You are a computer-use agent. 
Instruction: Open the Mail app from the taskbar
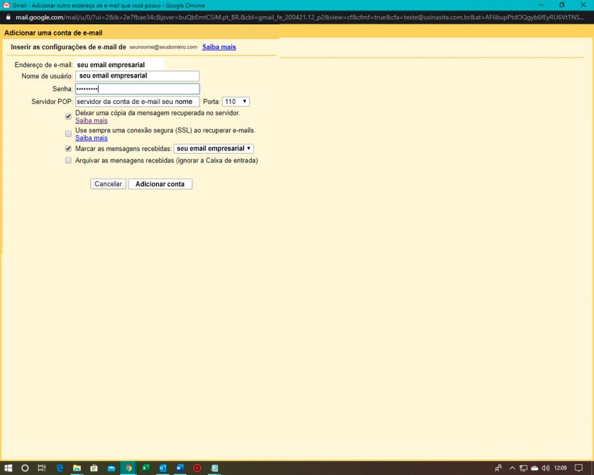coord(111,468)
